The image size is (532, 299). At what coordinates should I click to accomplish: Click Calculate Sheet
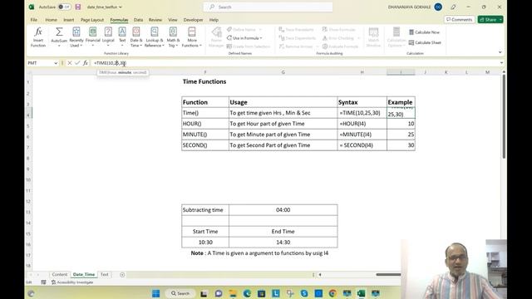[425, 42]
